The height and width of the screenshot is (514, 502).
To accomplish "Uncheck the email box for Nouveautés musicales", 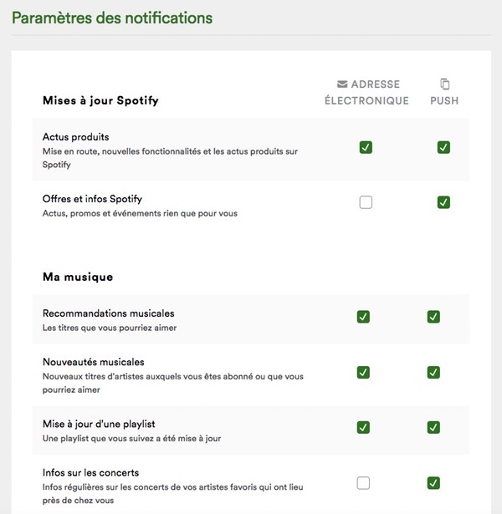I will (363, 372).
